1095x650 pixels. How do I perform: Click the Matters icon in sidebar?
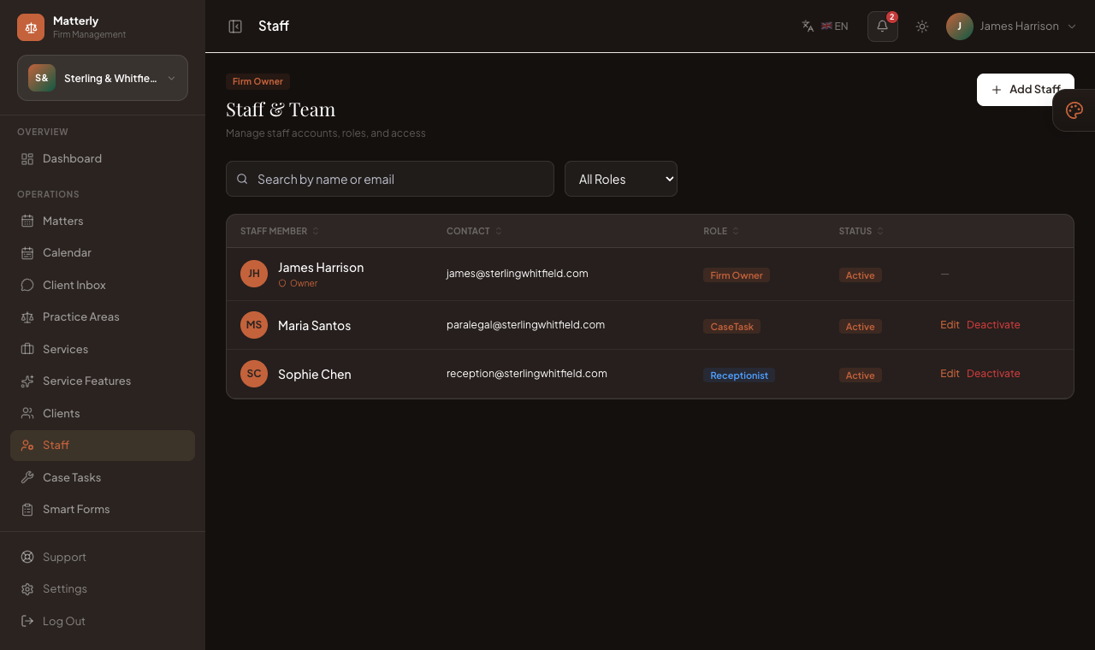(27, 222)
